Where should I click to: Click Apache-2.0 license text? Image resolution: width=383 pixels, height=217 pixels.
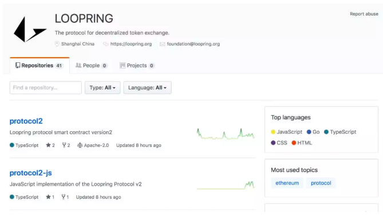pos(96,146)
